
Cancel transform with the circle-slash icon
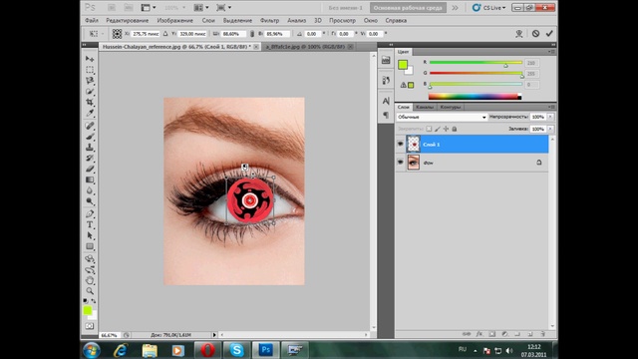pyautogui.click(x=535, y=33)
